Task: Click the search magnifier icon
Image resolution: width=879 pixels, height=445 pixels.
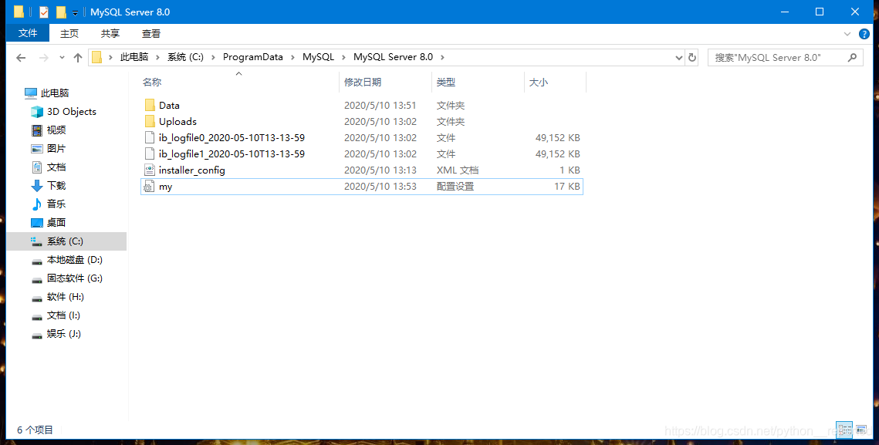Action: [x=852, y=57]
